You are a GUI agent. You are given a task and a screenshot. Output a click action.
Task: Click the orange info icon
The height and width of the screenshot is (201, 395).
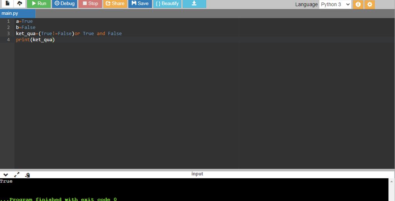(358, 4)
